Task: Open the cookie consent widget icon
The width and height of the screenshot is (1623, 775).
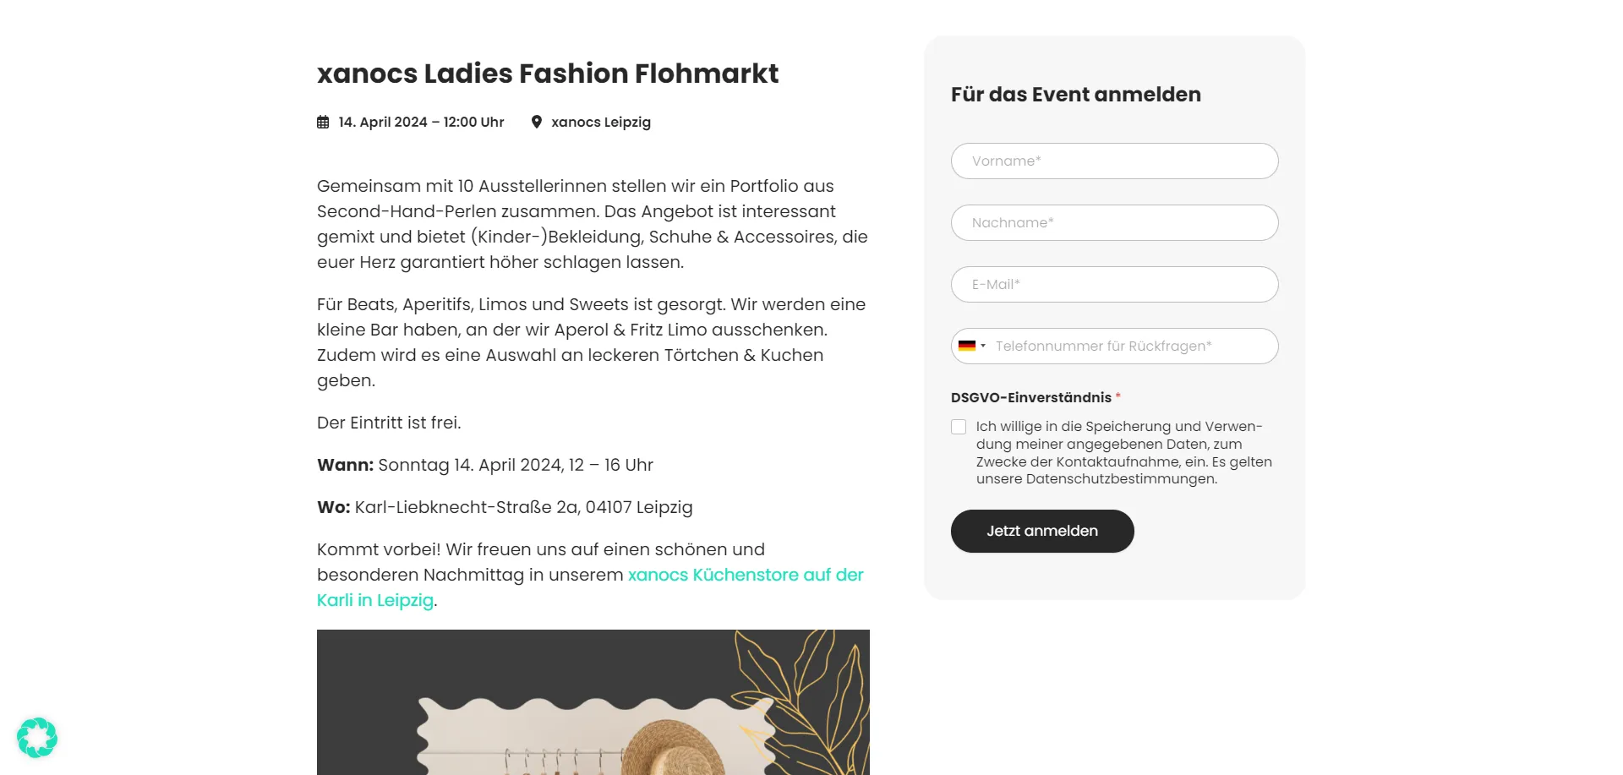Action: [x=37, y=738]
